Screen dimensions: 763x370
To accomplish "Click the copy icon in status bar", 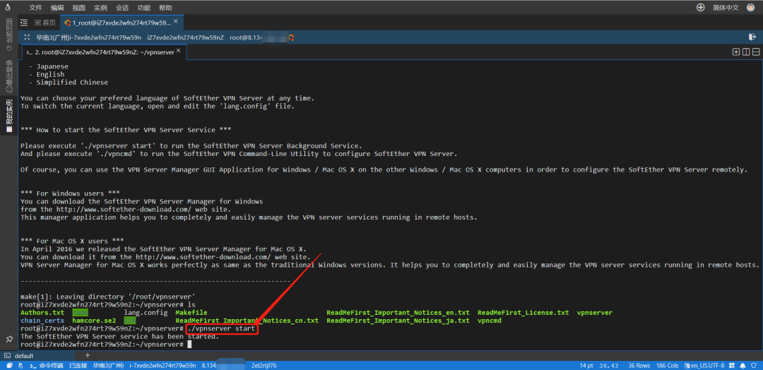I will click(x=9, y=365).
